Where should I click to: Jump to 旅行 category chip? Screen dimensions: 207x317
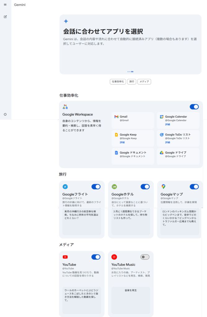pos(132,82)
